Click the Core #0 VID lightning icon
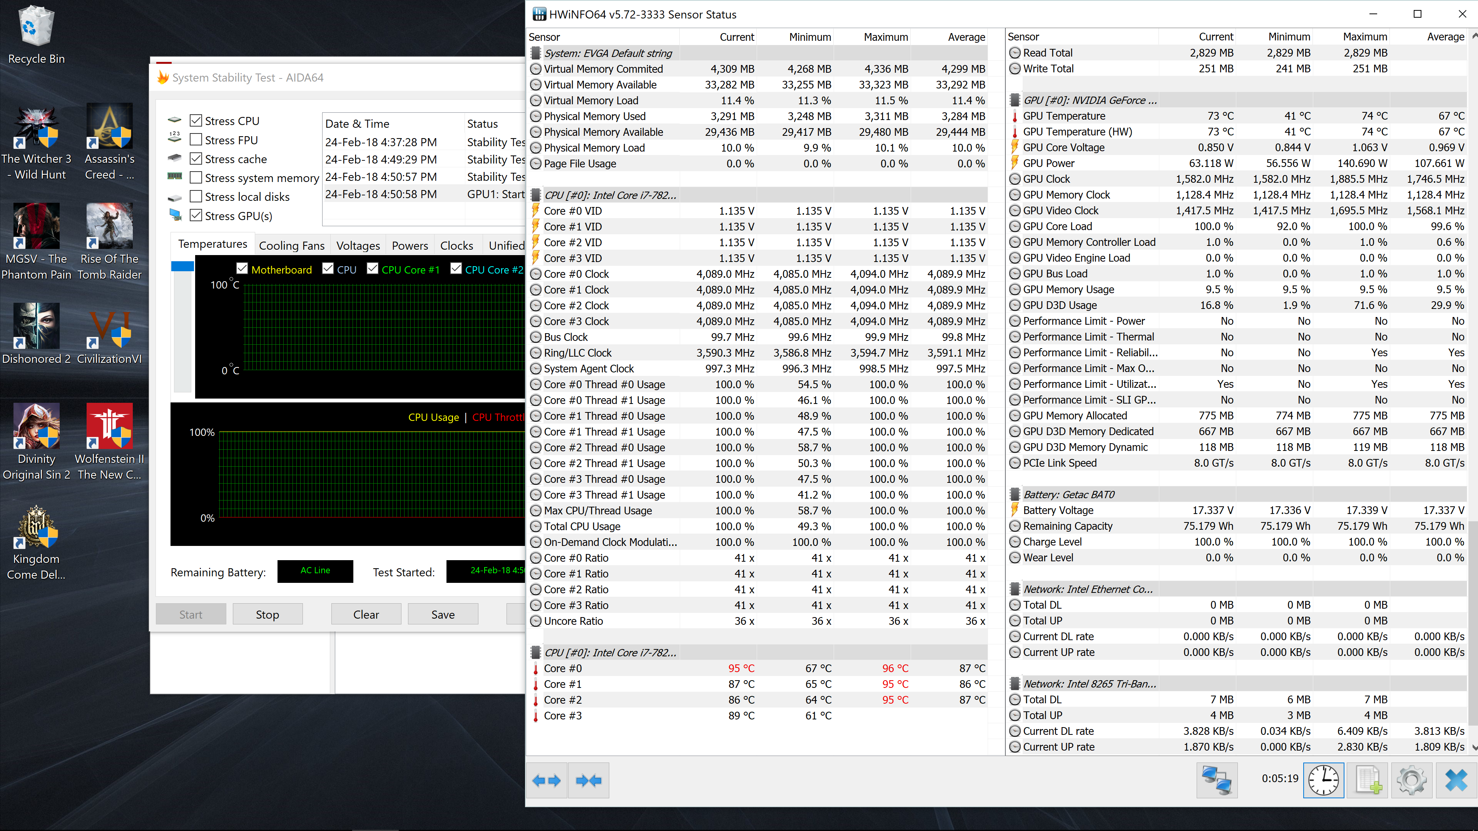 coord(535,210)
